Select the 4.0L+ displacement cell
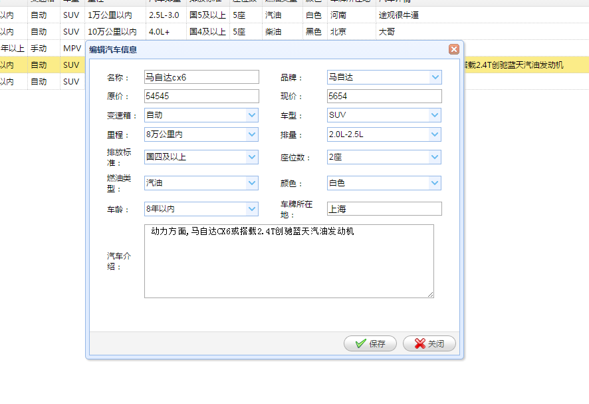The image size is (589, 404). [x=160, y=31]
